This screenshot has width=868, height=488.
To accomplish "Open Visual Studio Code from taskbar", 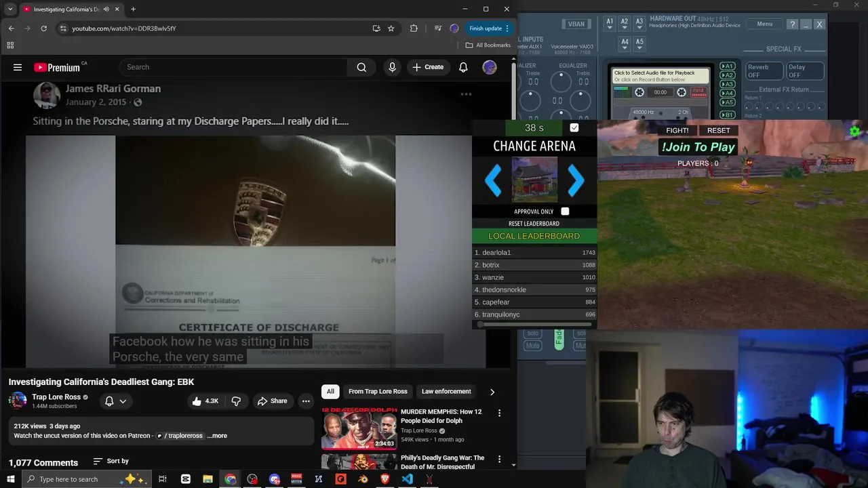I will (x=407, y=479).
